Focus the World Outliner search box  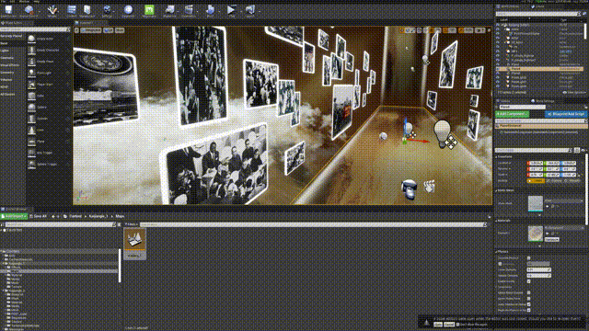point(537,14)
